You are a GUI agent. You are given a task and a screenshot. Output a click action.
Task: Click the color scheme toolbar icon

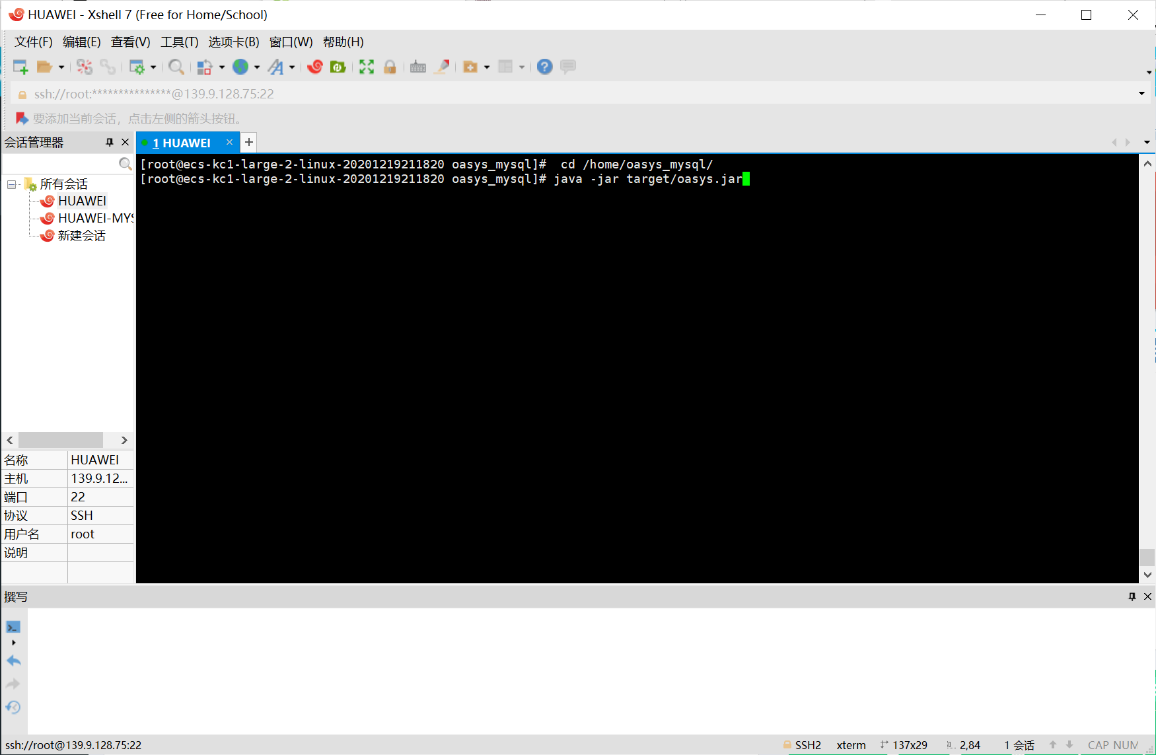tap(205, 67)
